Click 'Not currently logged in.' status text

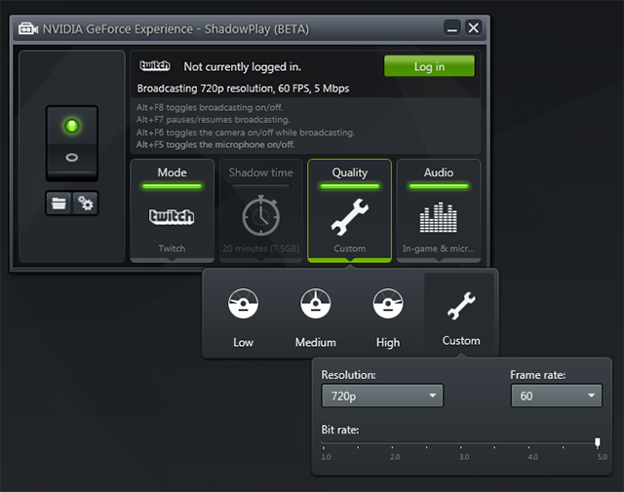coord(243,67)
